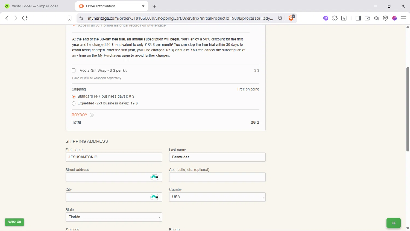Go back to the previous page
This screenshot has height=231, width=410.
(7, 18)
